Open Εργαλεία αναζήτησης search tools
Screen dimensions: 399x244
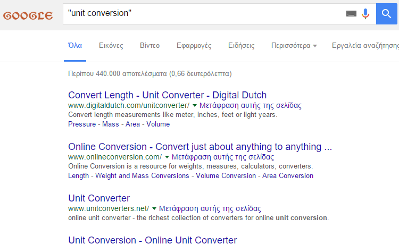click(x=365, y=46)
